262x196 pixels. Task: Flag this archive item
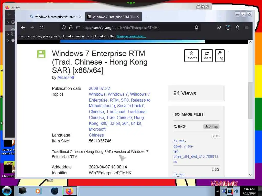point(220,55)
